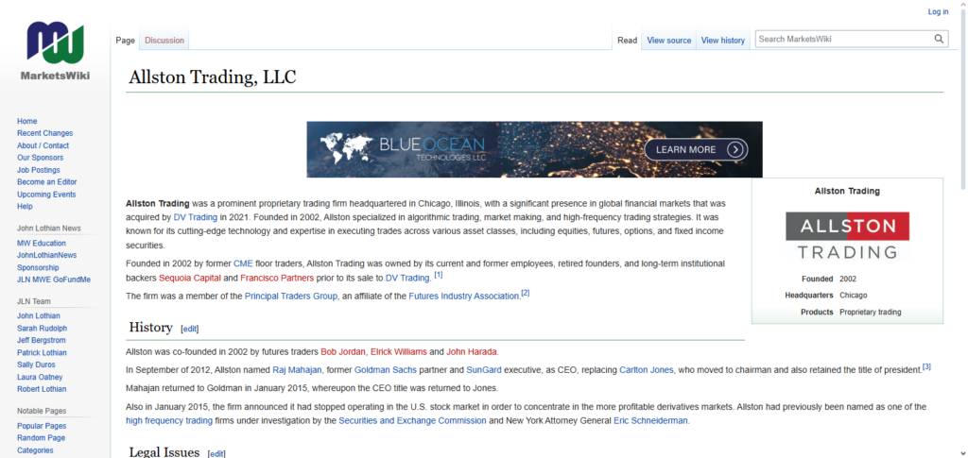Select the Read tab

(x=627, y=41)
